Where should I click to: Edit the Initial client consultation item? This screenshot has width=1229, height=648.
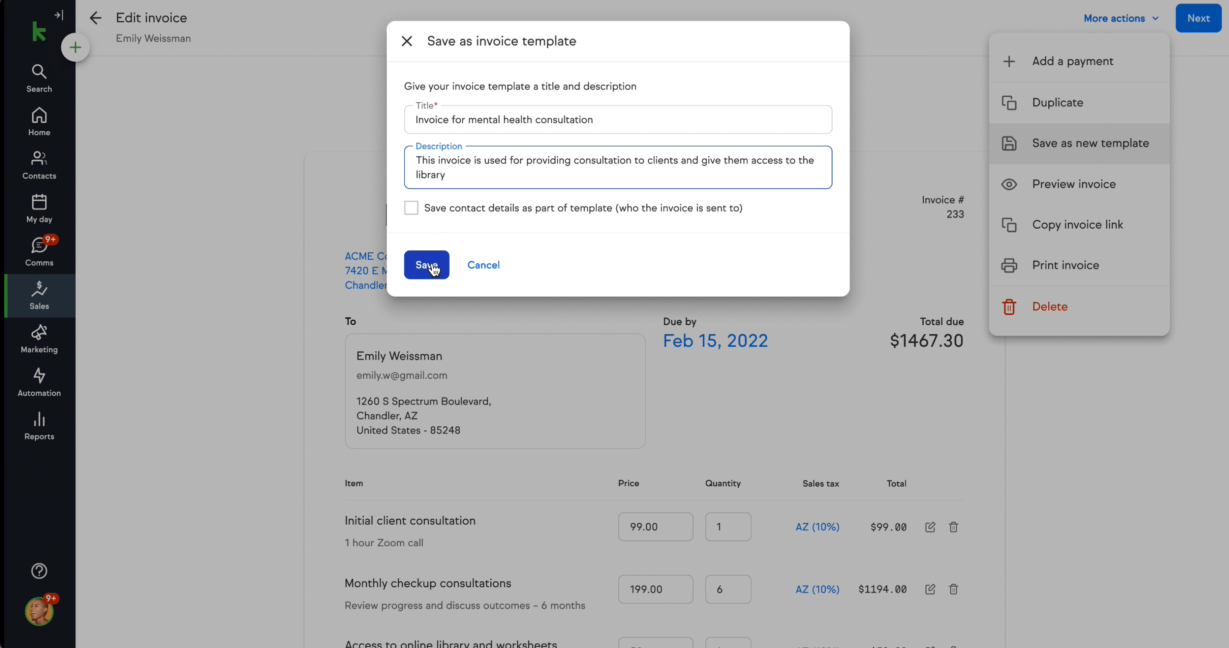click(930, 527)
